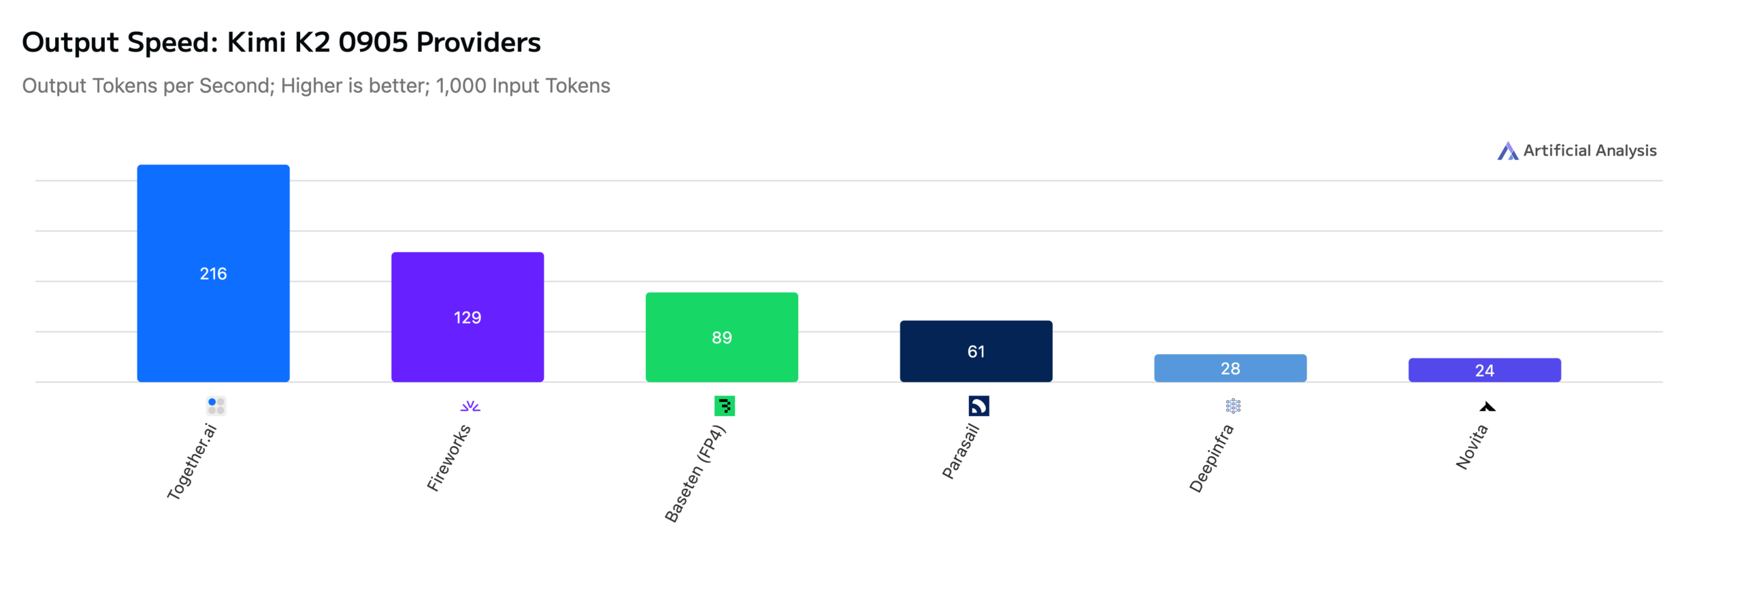This screenshot has width=1742, height=603.
Task: Click the Fireworks logo icon
Action: point(470,406)
